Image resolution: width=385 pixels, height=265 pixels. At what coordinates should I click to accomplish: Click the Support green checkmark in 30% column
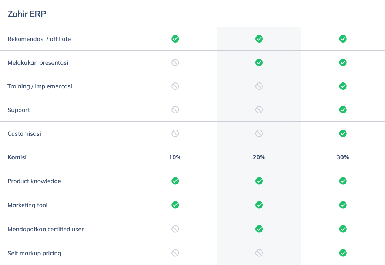(343, 110)
